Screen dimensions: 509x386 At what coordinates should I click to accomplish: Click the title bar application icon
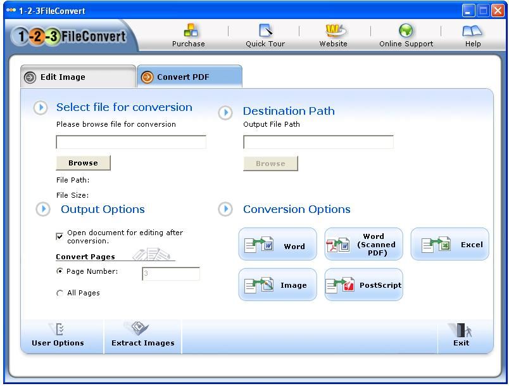coord(11,11)
